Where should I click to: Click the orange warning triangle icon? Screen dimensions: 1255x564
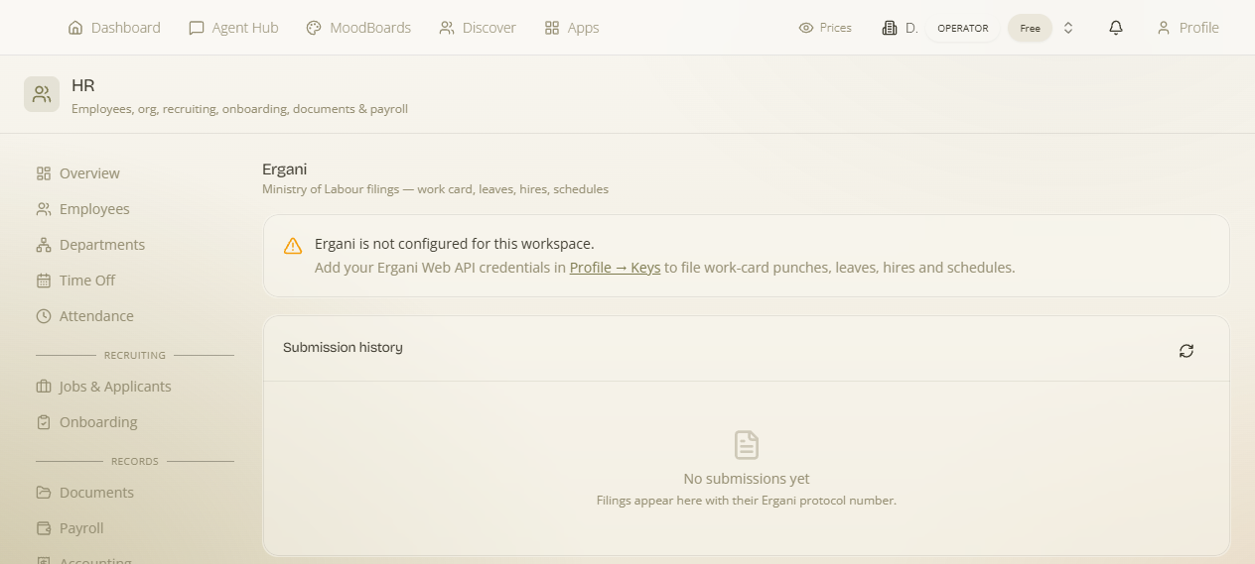293,246
